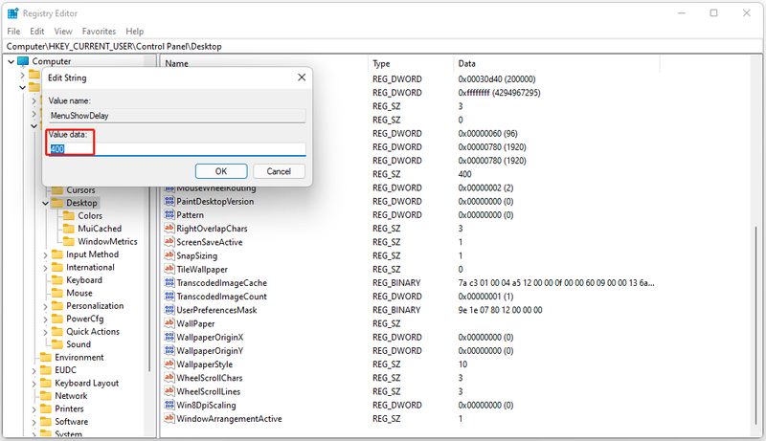Click the WallPaper string value icon
This screenshot has width=766, height=441.
tap(169, 323)
